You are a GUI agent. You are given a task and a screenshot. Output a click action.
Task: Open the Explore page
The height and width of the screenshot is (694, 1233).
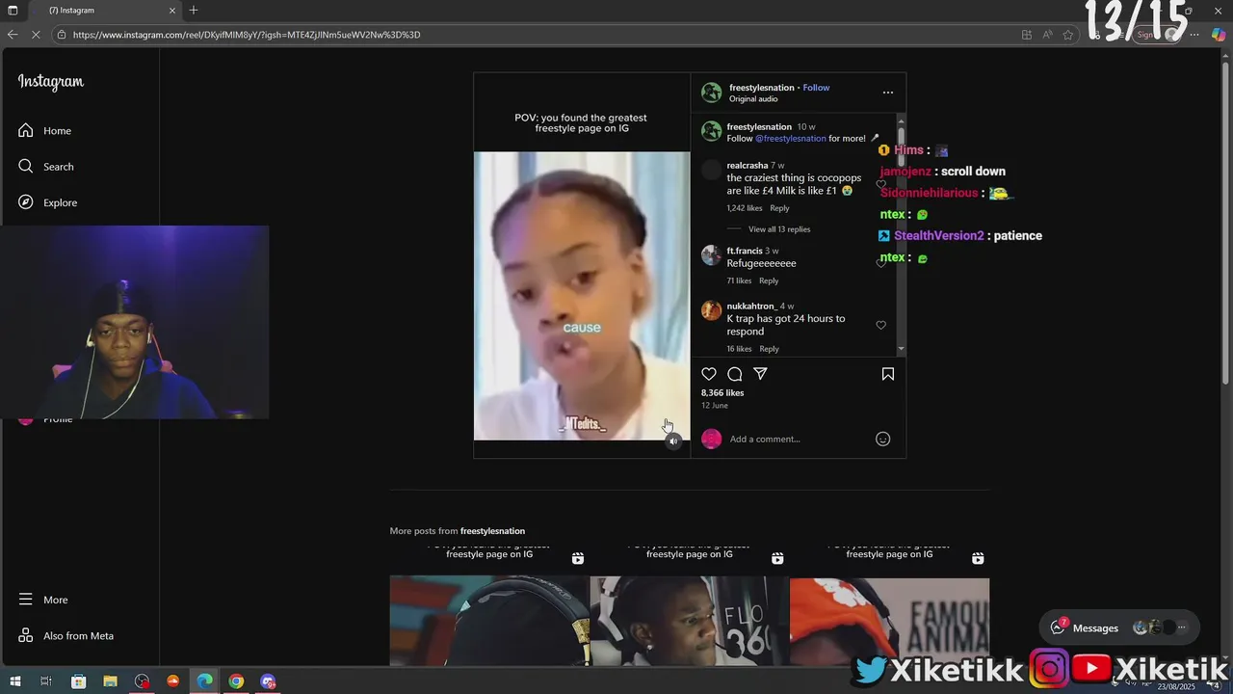tap(47, 202)
